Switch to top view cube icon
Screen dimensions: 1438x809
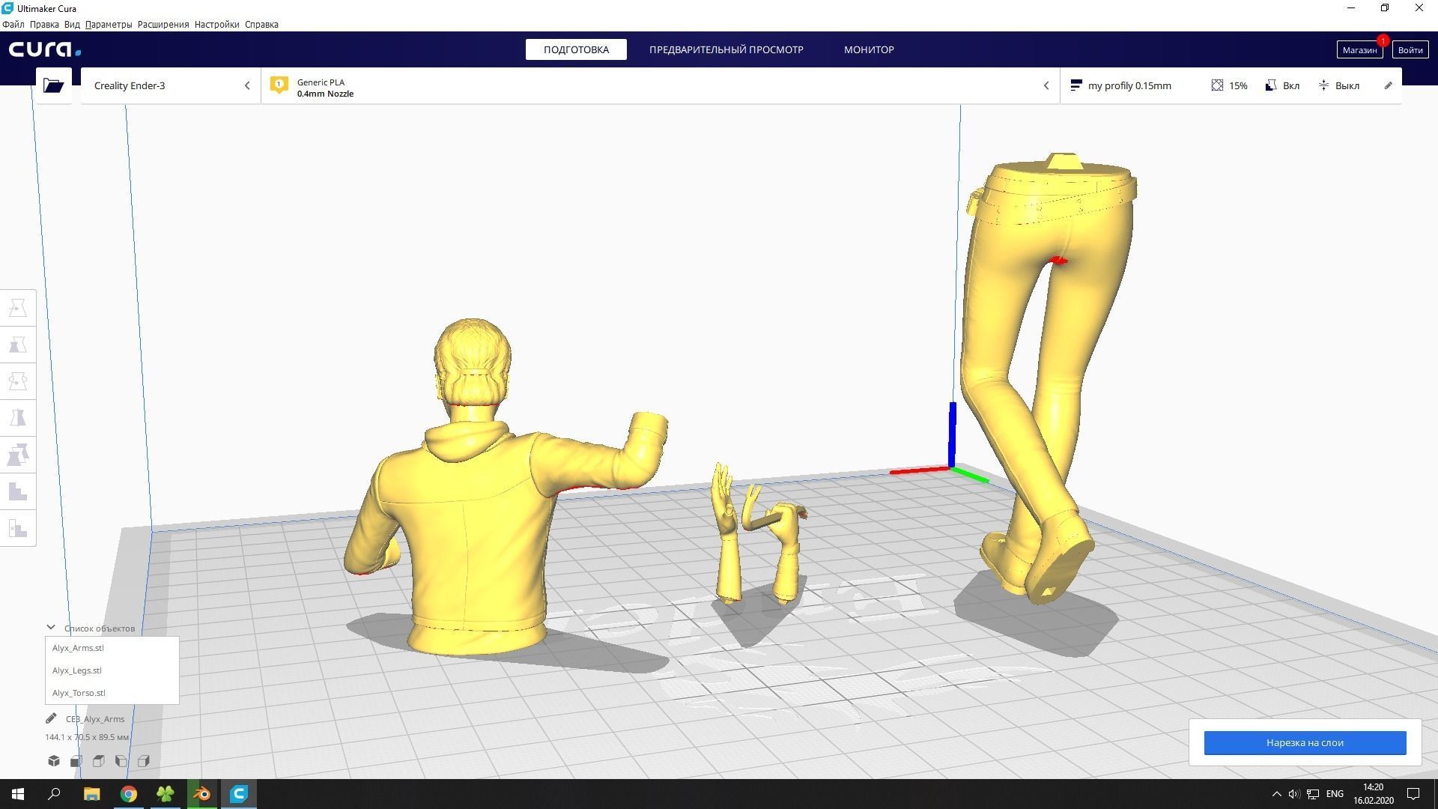(99, 761)
